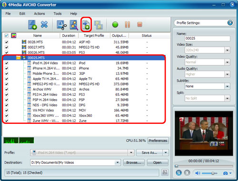Open the Save As arrow dropdown

pos(166,152)
